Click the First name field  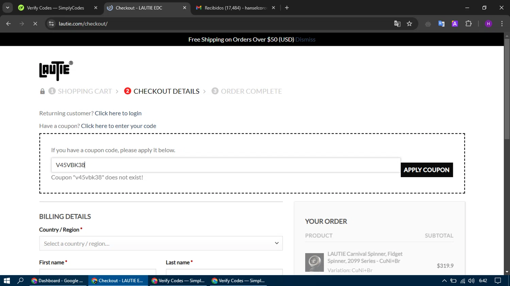[98, 272]
